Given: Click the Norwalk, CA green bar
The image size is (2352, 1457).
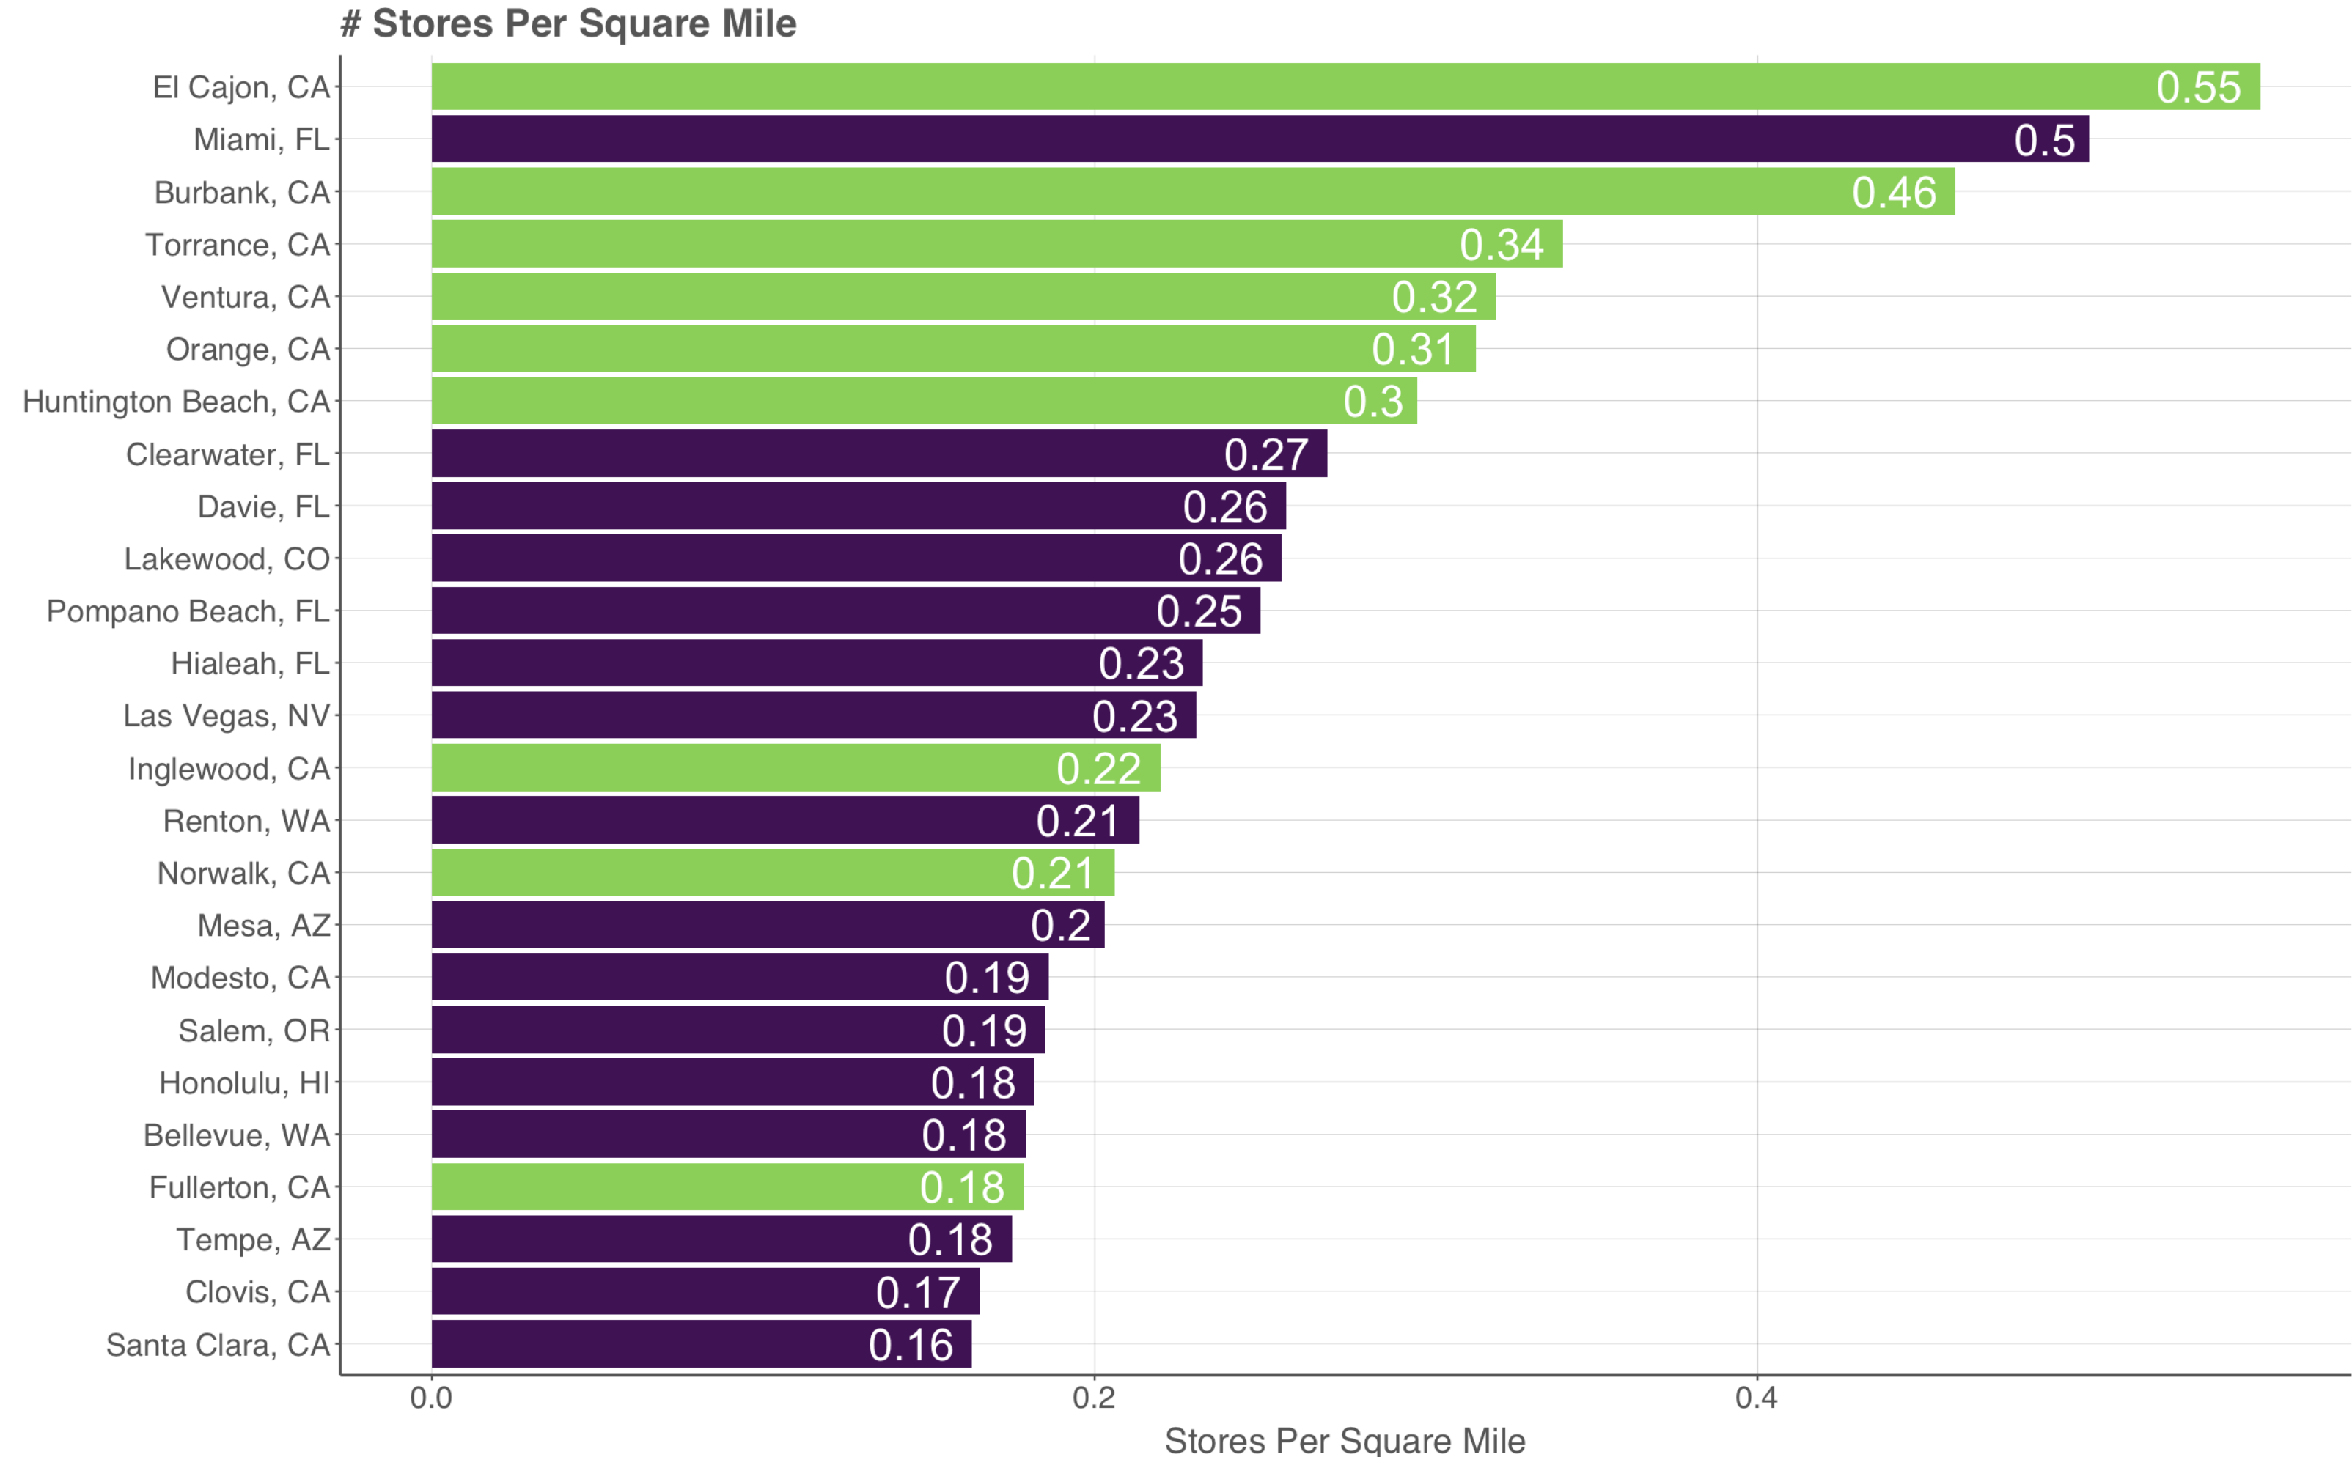Looking at the screenshot, I should click(772, 873).
